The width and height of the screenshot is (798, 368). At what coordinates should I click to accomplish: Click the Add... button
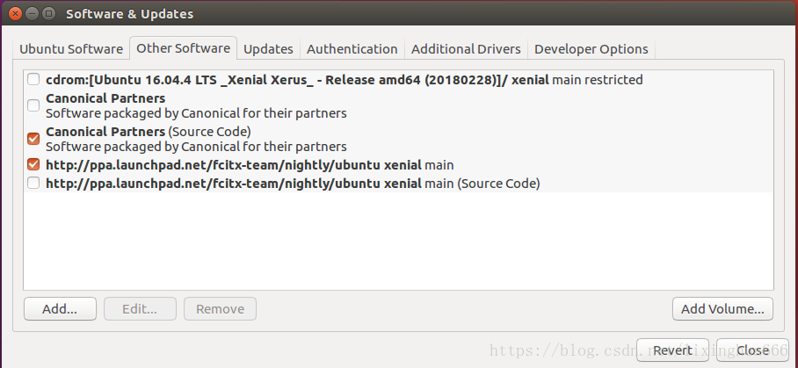60,309
